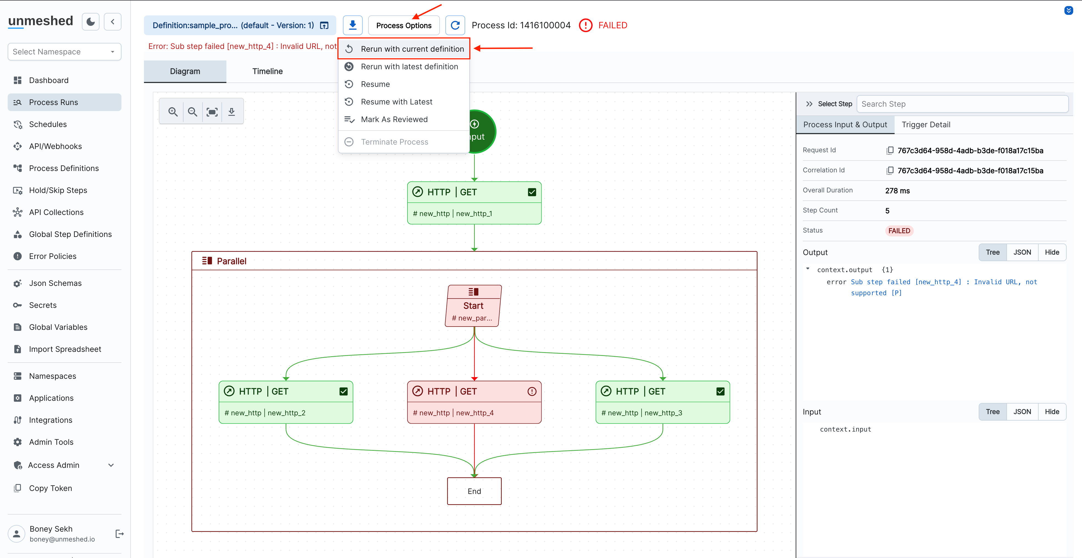The image size is (1082, 558).
Task: Open definition in new window icon
Action: [x=324, y=25]
